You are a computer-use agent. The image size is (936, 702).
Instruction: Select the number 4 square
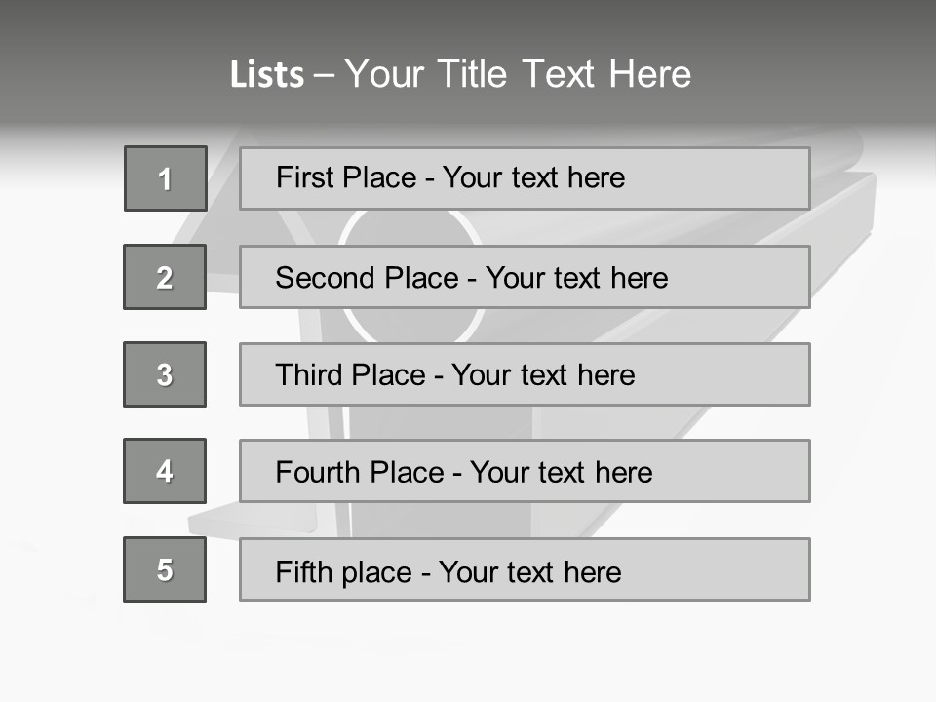165,471
